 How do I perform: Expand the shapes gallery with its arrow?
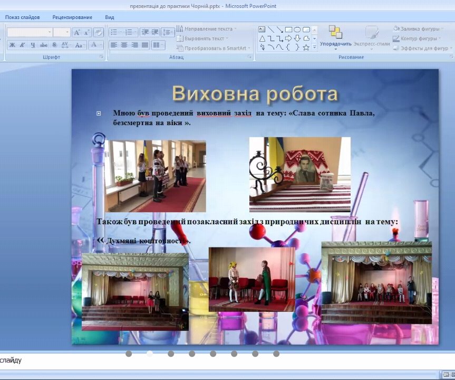tap(314, 47)
